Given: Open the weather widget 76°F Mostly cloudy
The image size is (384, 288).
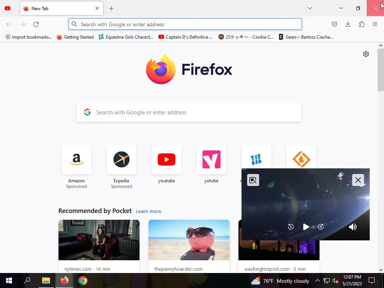Looking at the screenshot, I should pos(280,280).
